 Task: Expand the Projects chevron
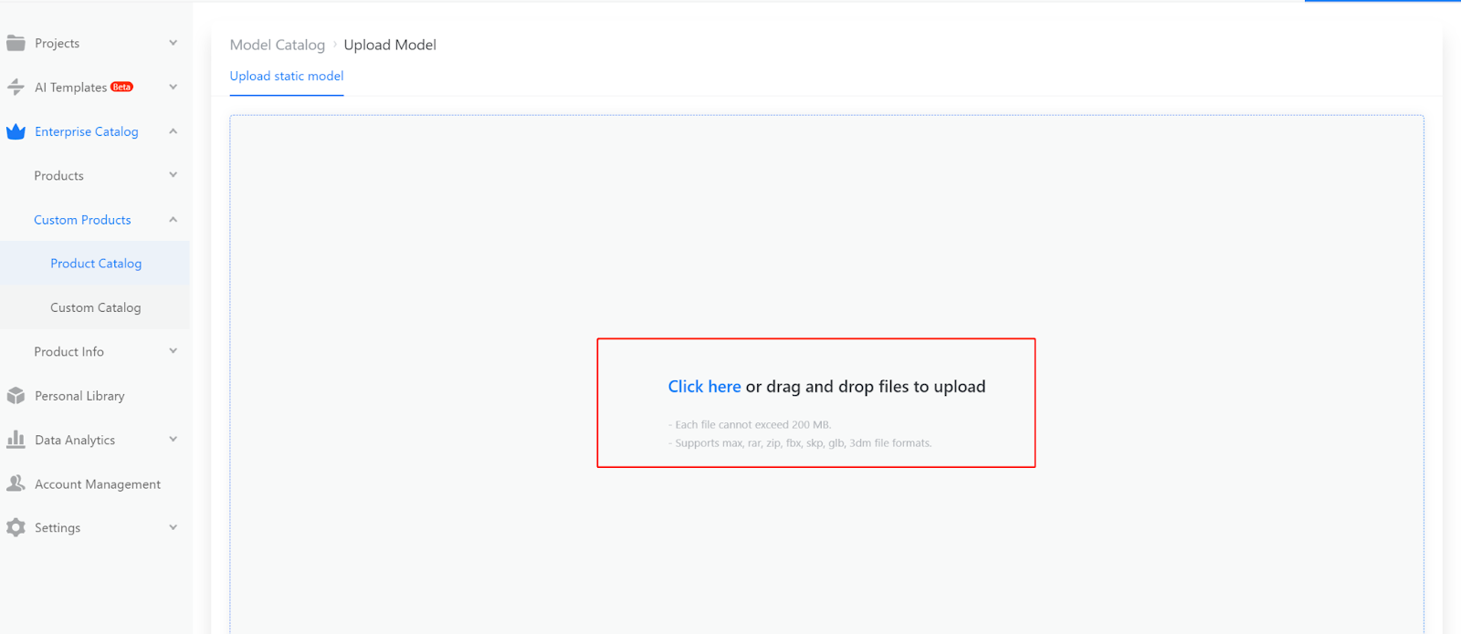tap(173, 43)
